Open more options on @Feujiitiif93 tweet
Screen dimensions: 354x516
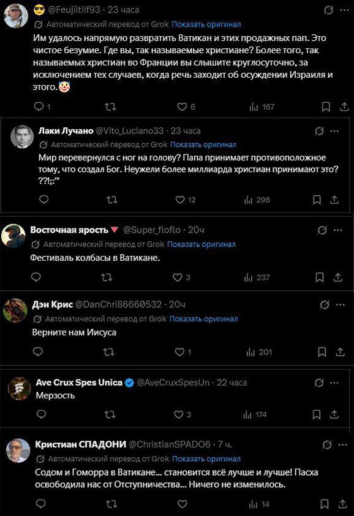pos(344,10)
